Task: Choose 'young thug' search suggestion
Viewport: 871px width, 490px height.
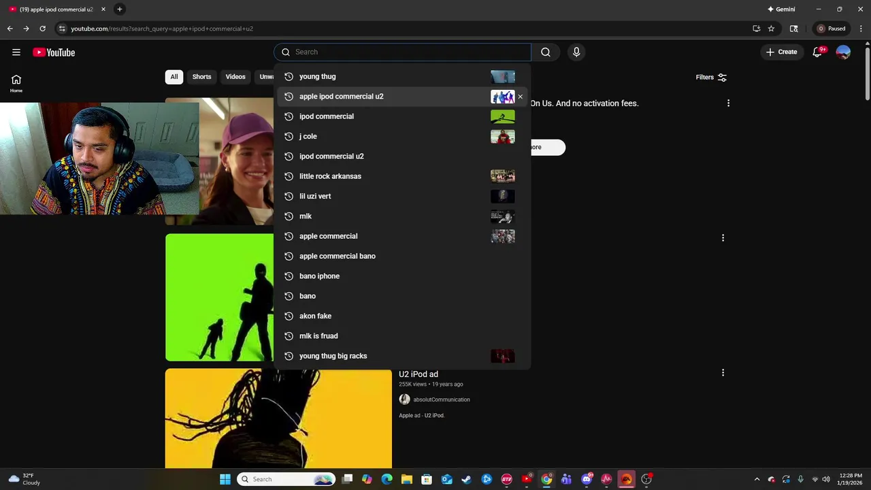Action: tap(403, 77)
